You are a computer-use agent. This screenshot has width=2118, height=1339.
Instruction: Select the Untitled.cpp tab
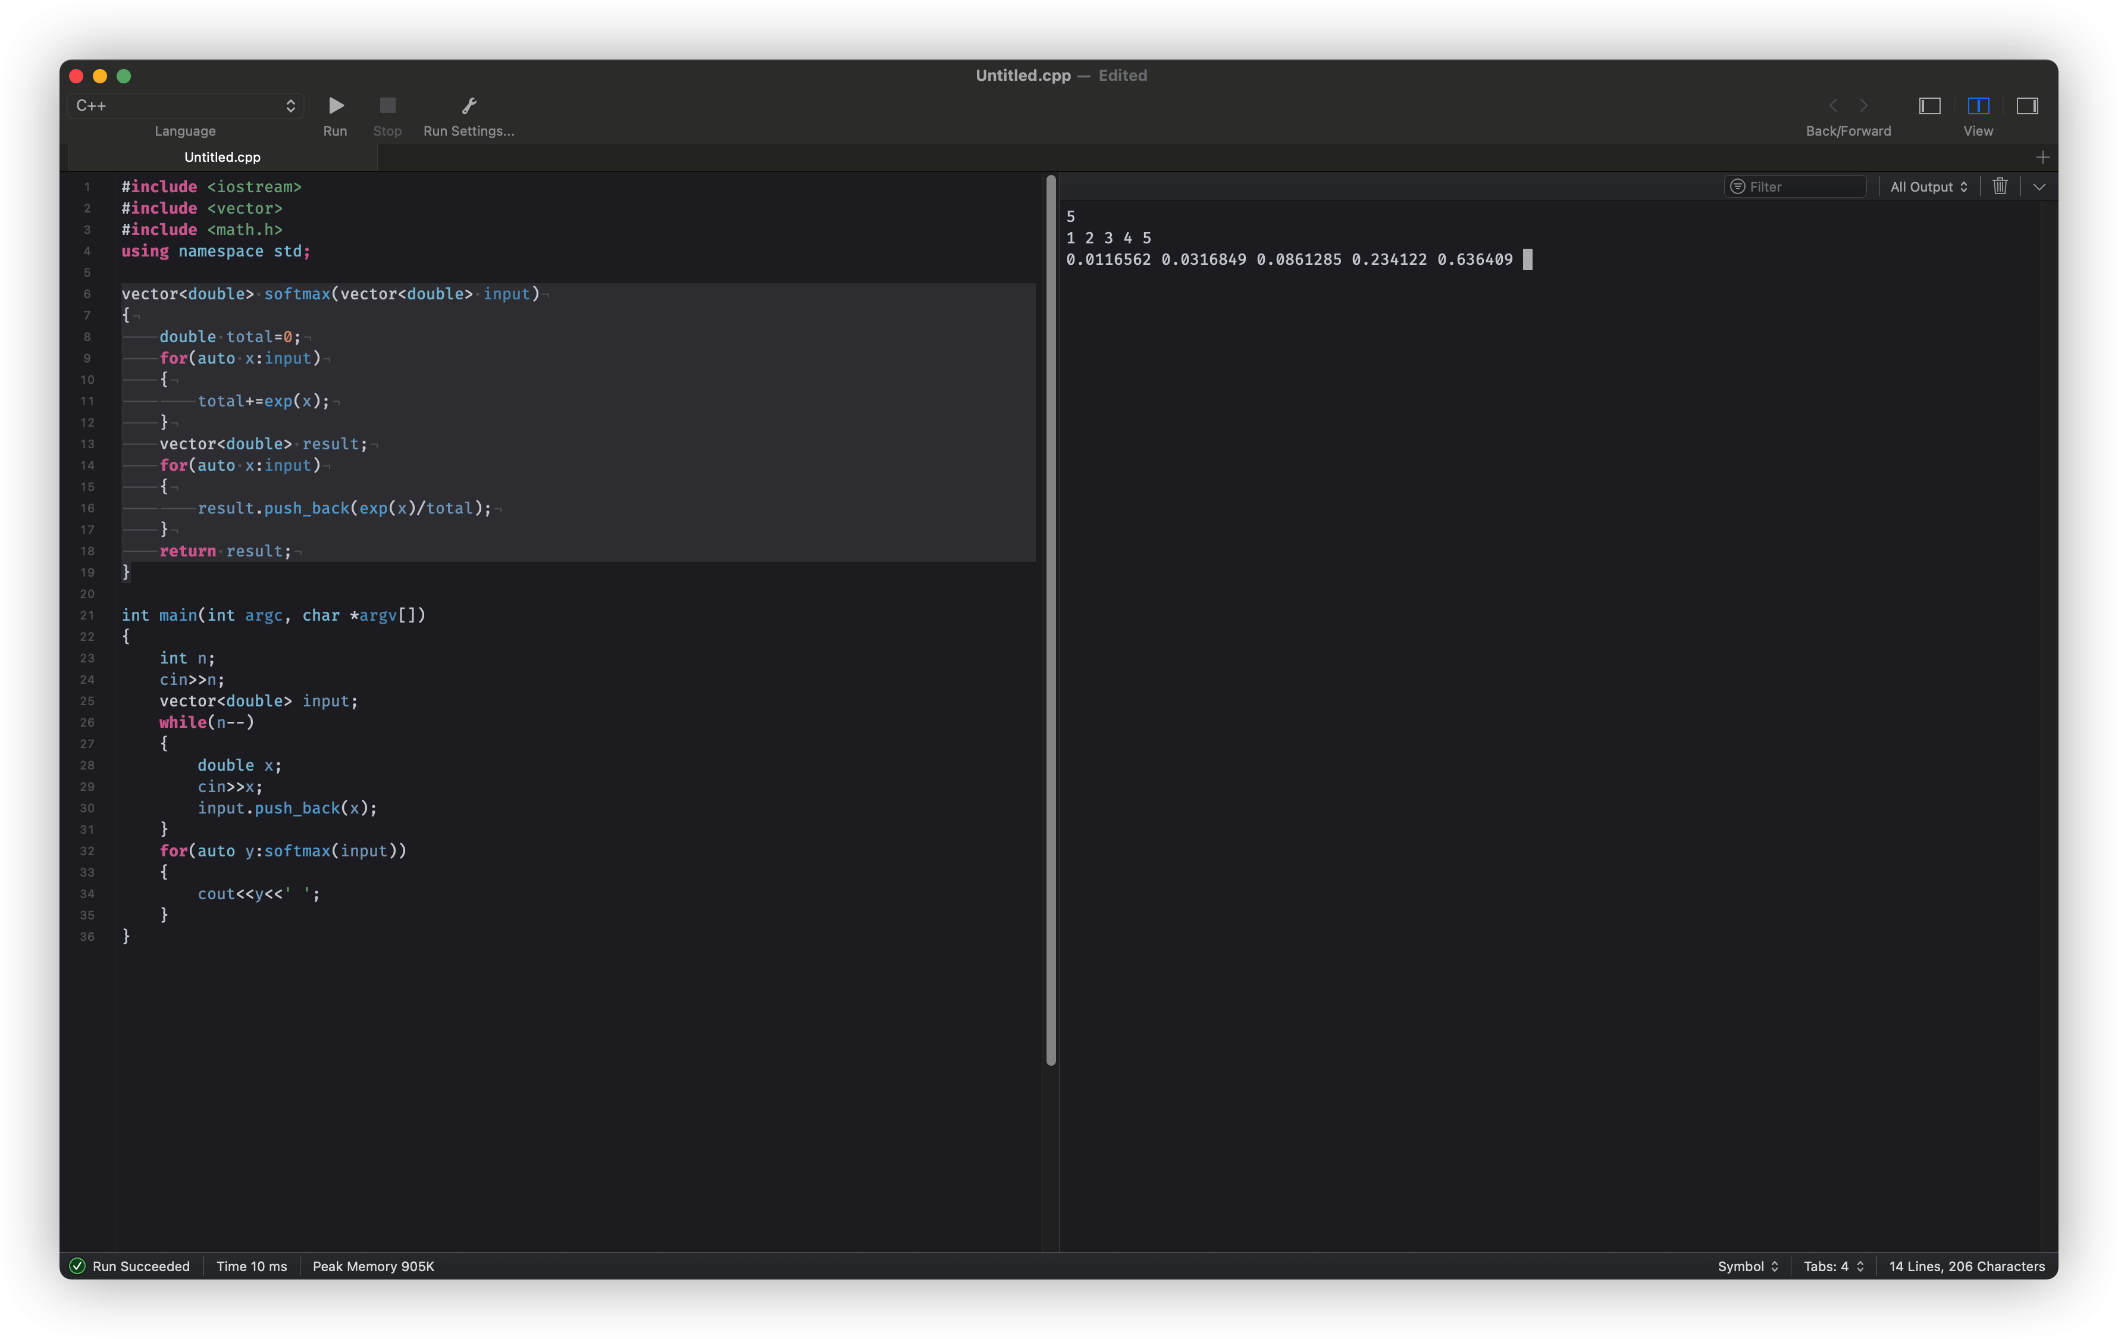tap(223, 158)
